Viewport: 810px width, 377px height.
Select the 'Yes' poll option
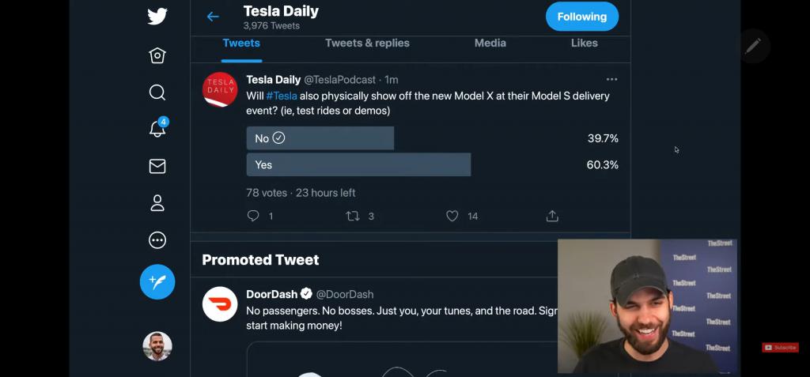coord(358,164)
